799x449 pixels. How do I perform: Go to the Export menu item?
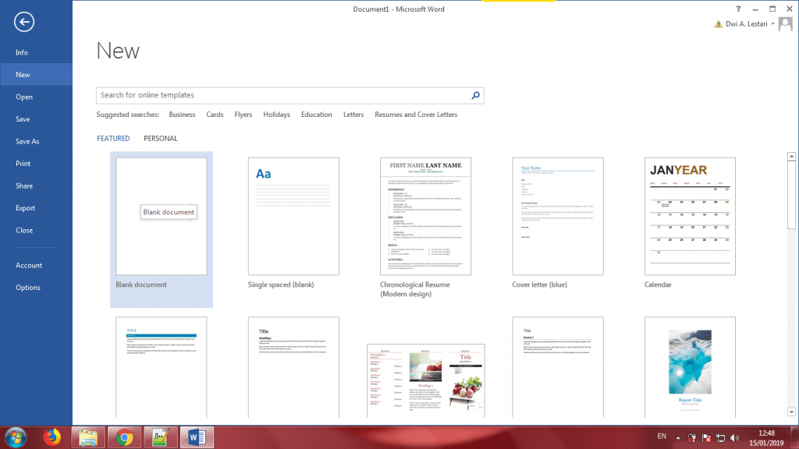pos(26,208)
